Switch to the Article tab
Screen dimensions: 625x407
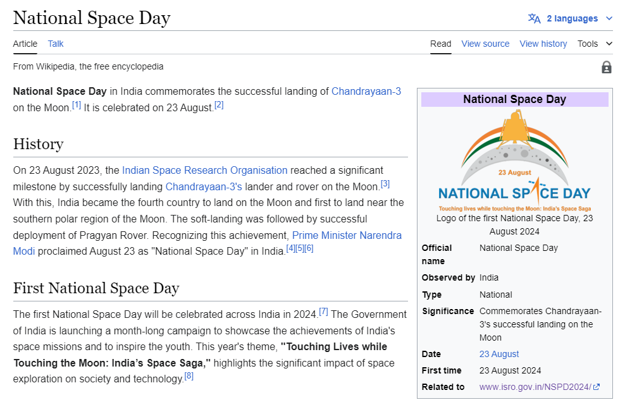[x=25, y=44]
